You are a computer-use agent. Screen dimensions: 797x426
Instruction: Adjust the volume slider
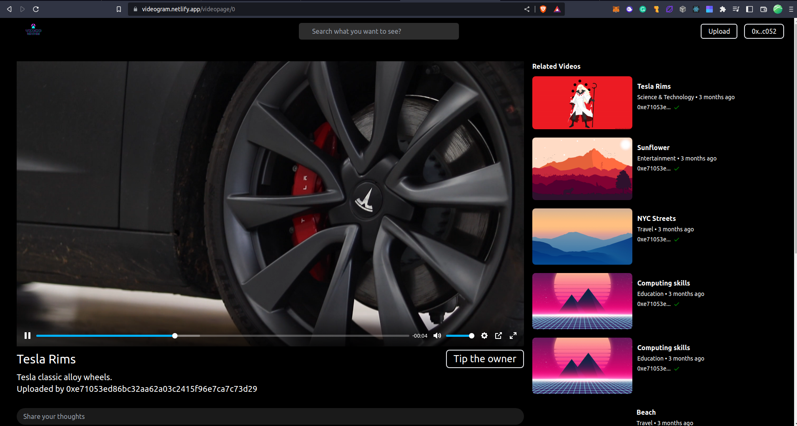460,336
